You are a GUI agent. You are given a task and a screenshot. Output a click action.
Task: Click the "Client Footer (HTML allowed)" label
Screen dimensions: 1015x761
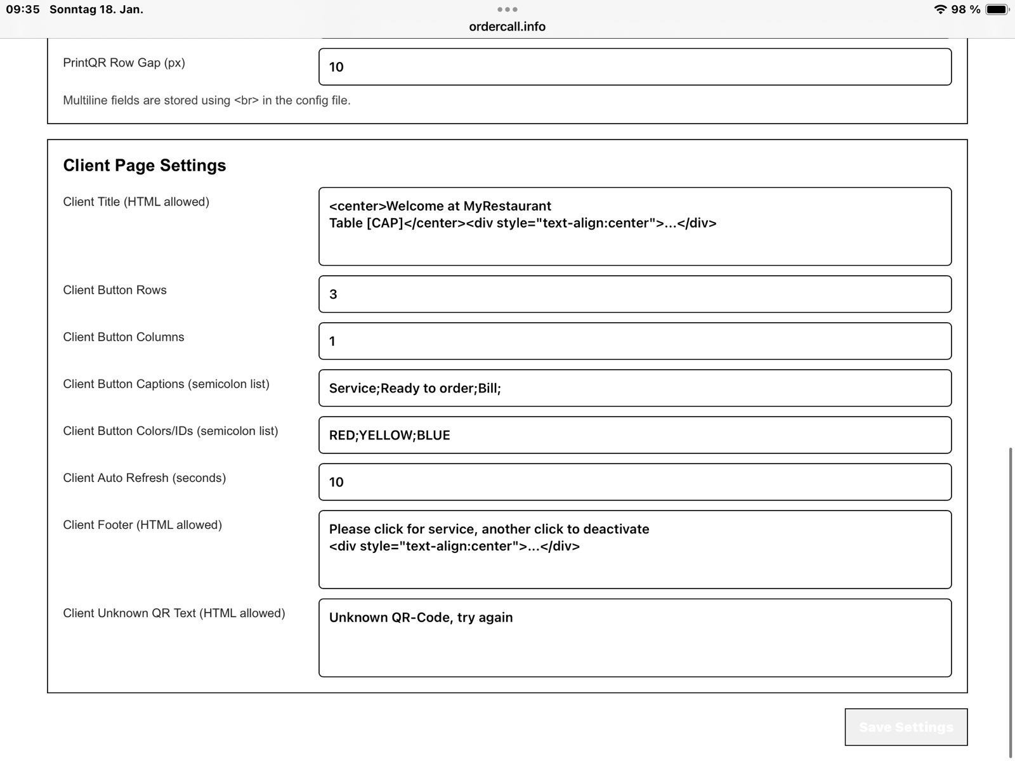coord(142,525)
